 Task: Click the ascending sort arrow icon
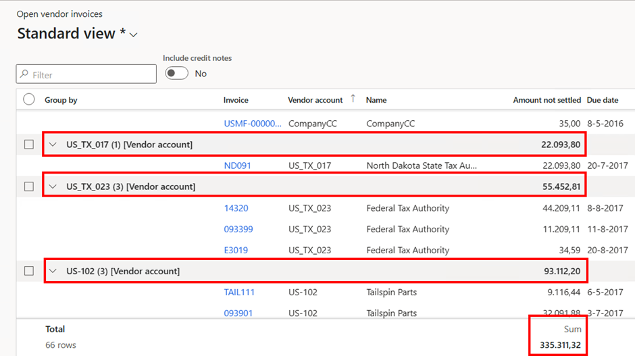pyautogui.click(x=353, y=99)
